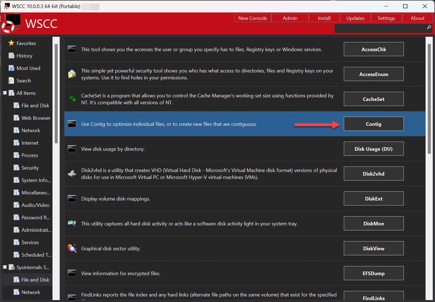Viewport: 435px width, 302px height.
Task: Click the DiskView colorful icon
Action: tap(72, 248)
